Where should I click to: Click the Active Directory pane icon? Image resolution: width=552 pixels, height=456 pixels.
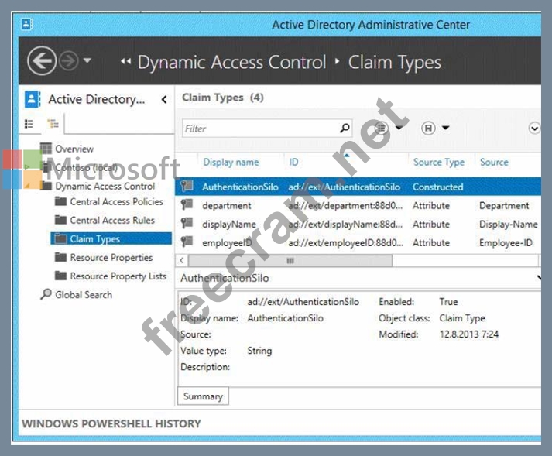coord(33,99)
